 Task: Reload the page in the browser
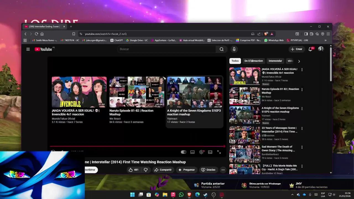[x=36, y=34]
